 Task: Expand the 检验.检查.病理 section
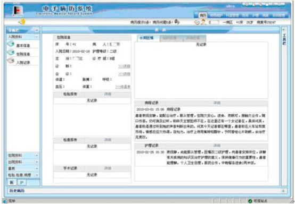[x=37, y=175]
